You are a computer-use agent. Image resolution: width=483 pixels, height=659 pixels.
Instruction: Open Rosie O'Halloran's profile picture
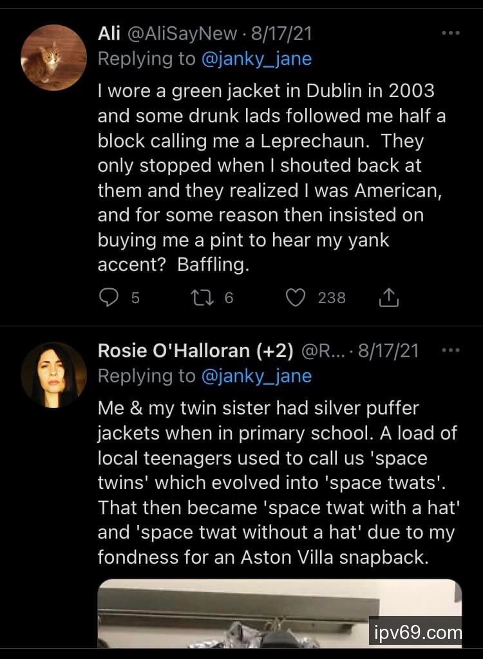tap(53, 375)
